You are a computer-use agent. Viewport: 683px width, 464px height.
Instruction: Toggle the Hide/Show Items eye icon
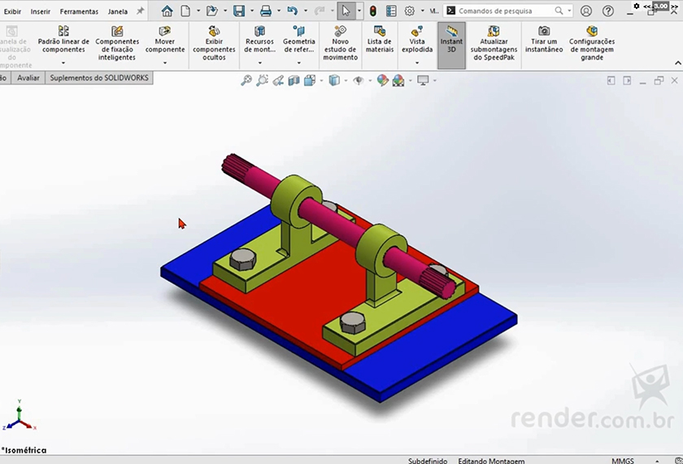coord(359,81)
